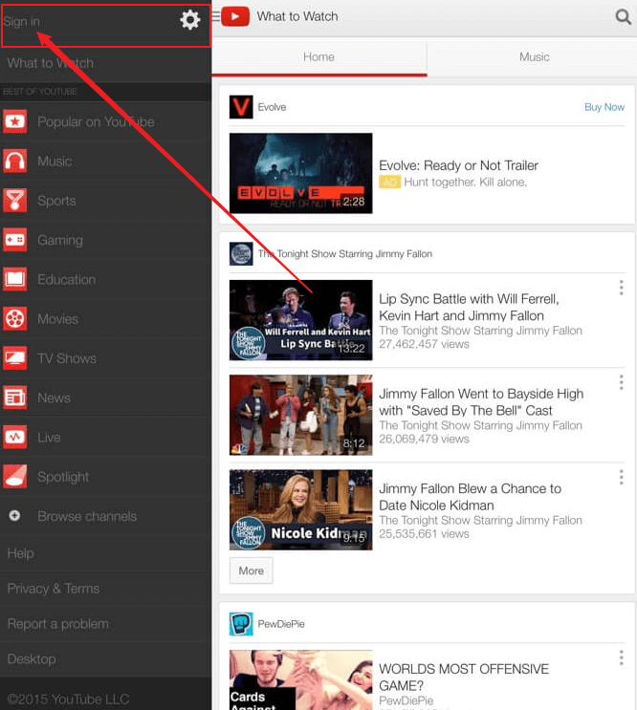Select the Music headphones icon

point(14,161)
